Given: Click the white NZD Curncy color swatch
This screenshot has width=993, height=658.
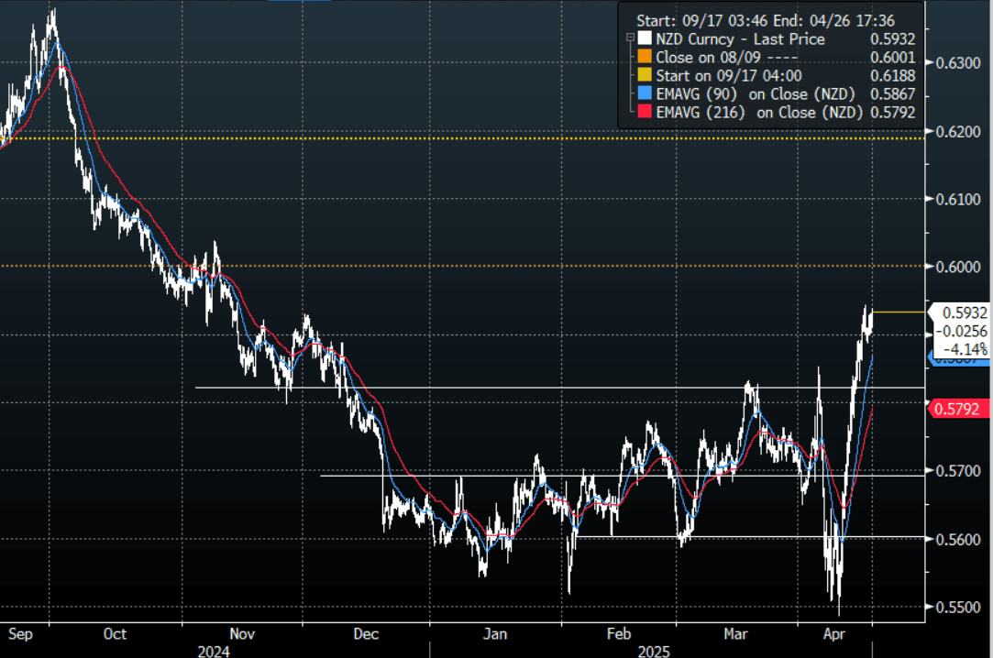Looking at the screenshot, I should click(645, 39).
